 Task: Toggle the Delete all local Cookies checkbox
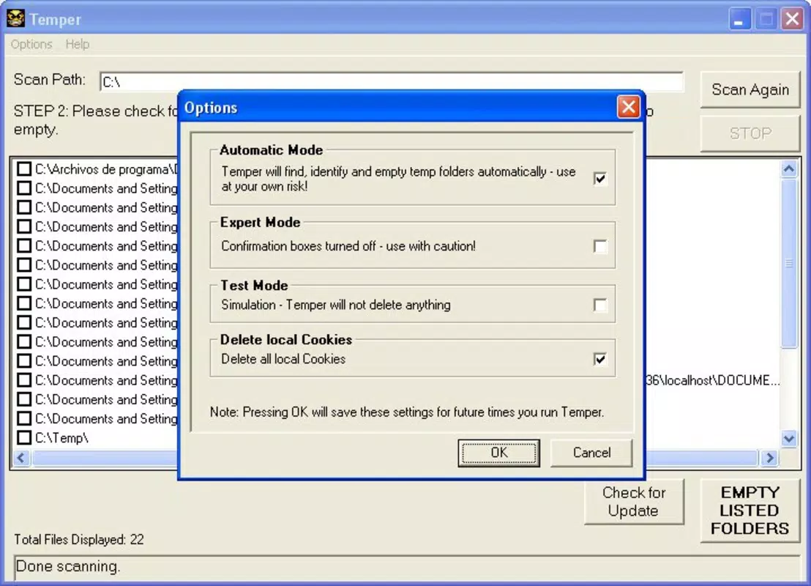point(600,359)
